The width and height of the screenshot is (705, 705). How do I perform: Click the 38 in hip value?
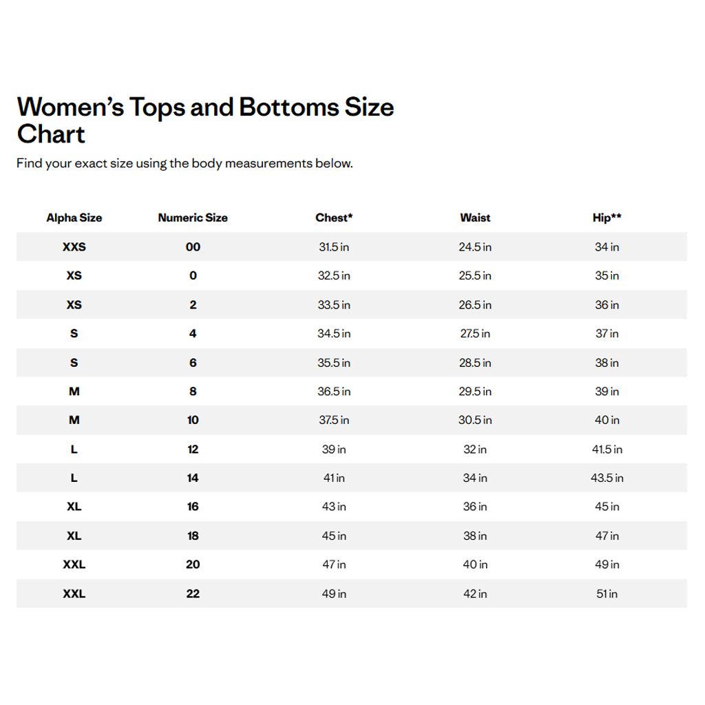point(607,363)
